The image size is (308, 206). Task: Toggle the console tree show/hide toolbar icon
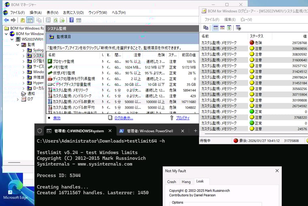coord(30,20)
